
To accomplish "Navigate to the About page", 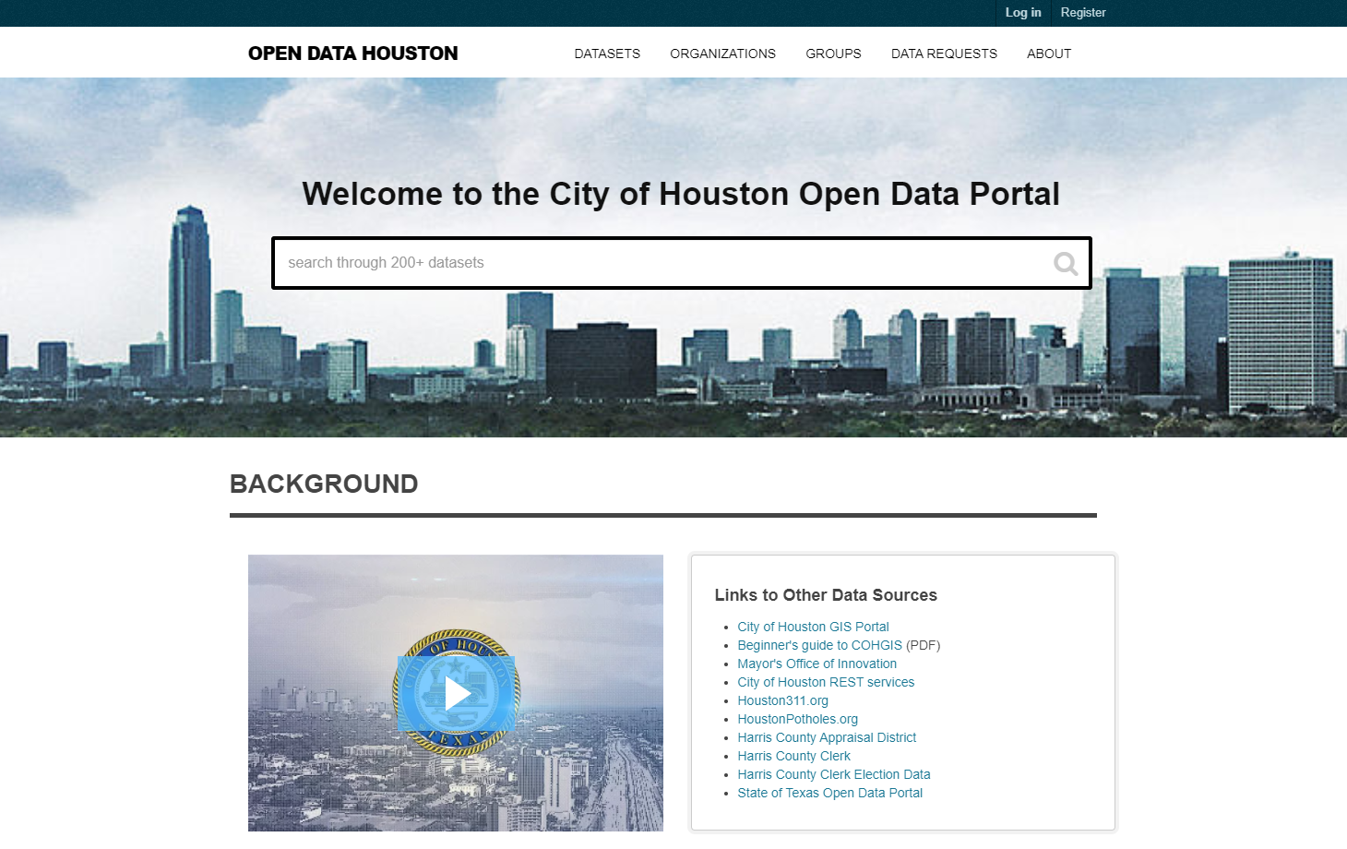I will (1049, 54).
